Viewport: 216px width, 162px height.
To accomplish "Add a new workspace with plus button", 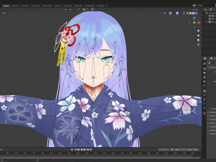I will coord(107,6).
